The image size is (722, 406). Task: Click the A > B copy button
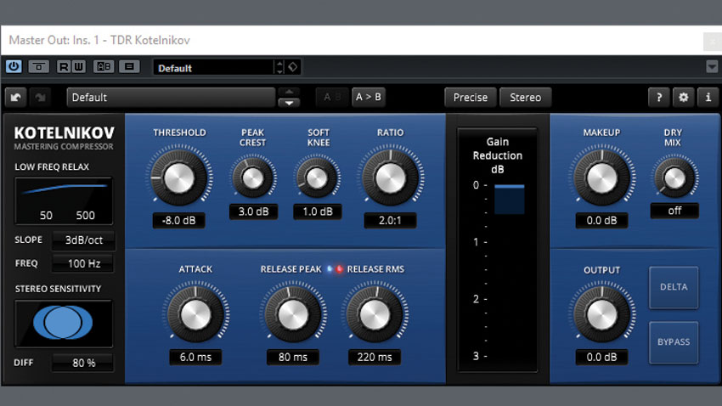pos(369,97)
